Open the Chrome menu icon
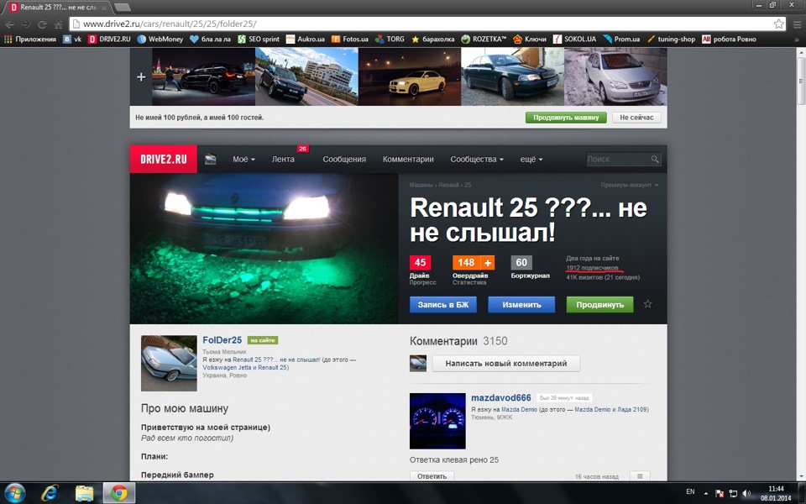 [x=797, y=24]
